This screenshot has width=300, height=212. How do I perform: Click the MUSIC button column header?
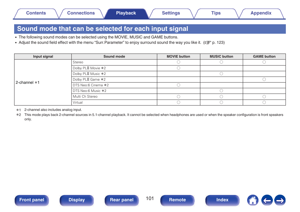[221, 57]
